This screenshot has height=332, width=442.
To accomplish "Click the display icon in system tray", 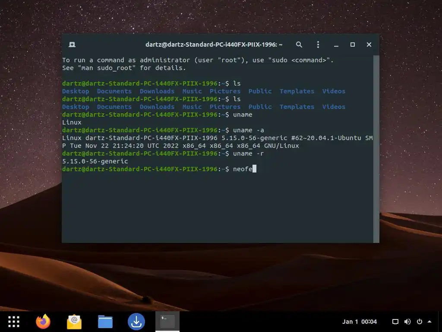I will point(395,322).
